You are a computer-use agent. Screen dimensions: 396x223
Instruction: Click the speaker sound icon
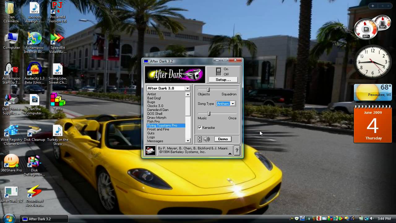(207, 139)
